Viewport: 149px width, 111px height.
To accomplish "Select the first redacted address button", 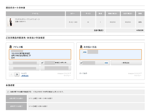I will click(24, 63).
